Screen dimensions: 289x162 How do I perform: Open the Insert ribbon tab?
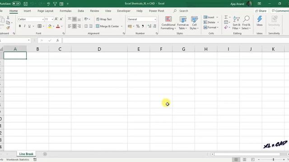coord(27,11)
